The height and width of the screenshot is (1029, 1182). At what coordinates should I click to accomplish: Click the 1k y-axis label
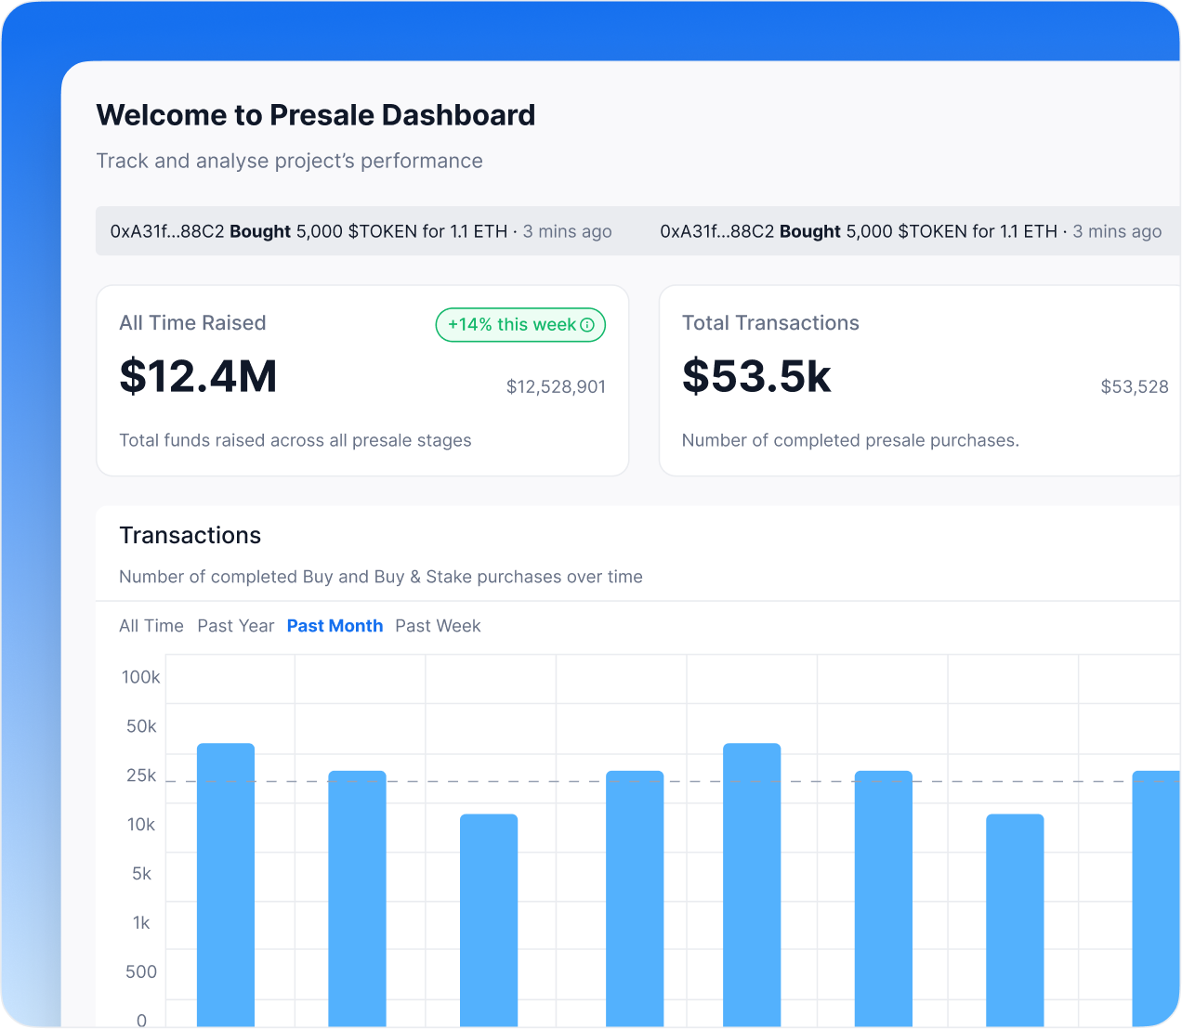point(141,923)
